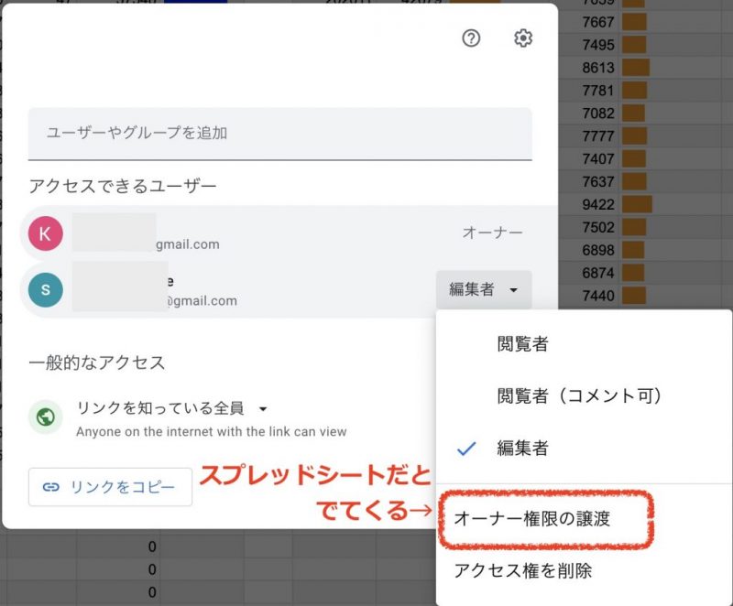Select 閲覧者 from the role menu

tap(522, 344)
